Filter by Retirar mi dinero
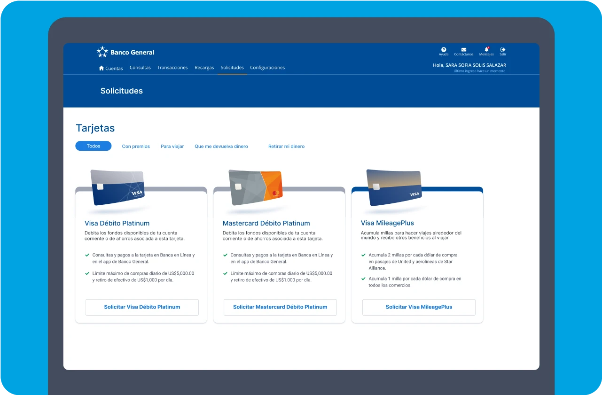This screenshot has width=602, height=395. [x=286, y=147]
